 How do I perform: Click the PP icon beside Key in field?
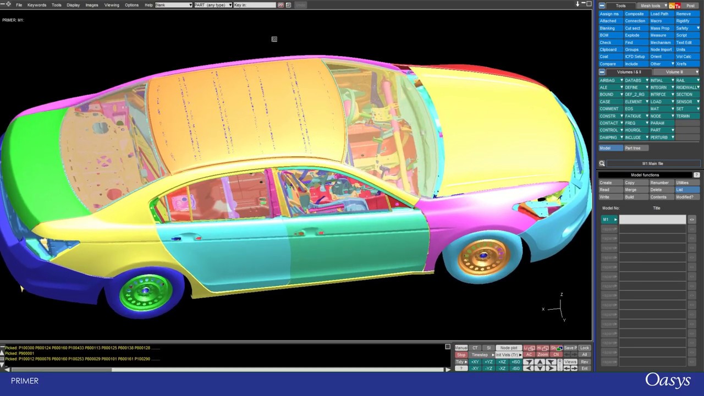[280, 5]
